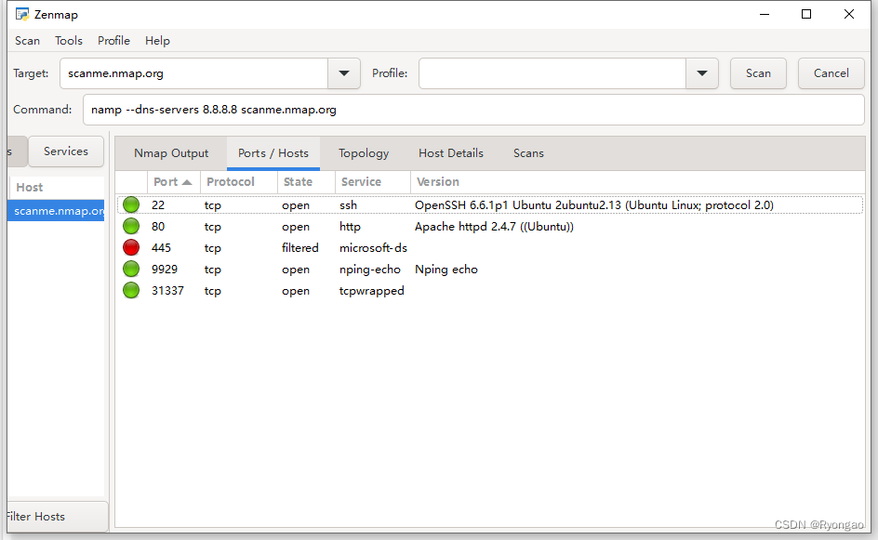
Task: Click the Host column header
Action: click(x=57, y=188)
